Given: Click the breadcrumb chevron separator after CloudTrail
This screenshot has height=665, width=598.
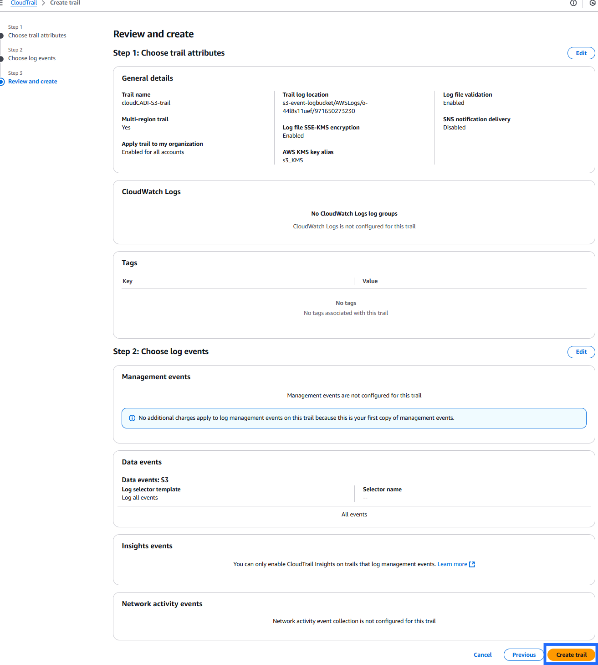Looking at the screenshot, I should 44,3.
